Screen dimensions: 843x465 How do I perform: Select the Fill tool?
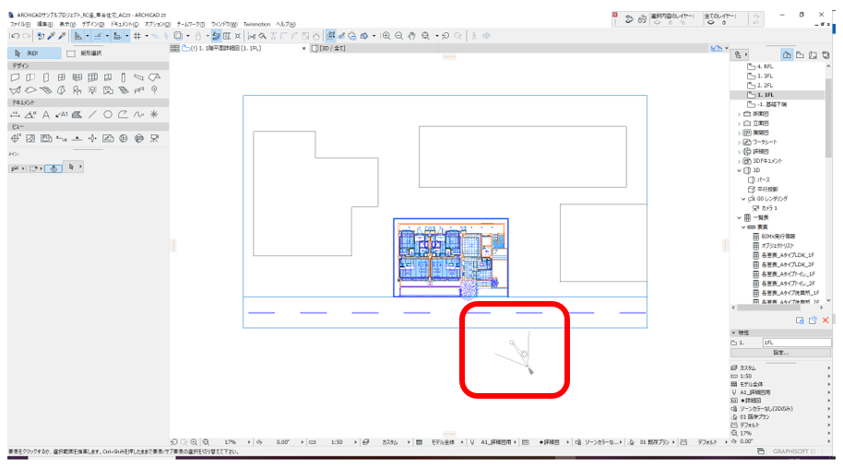click(x=77, y=114)
